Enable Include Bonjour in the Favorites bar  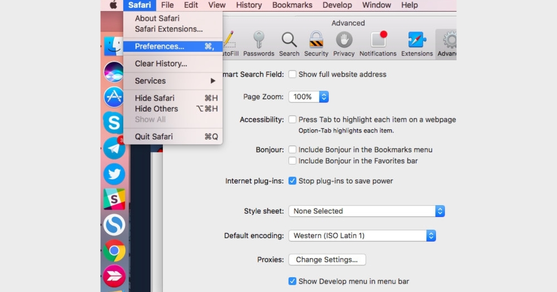[292, 161]
